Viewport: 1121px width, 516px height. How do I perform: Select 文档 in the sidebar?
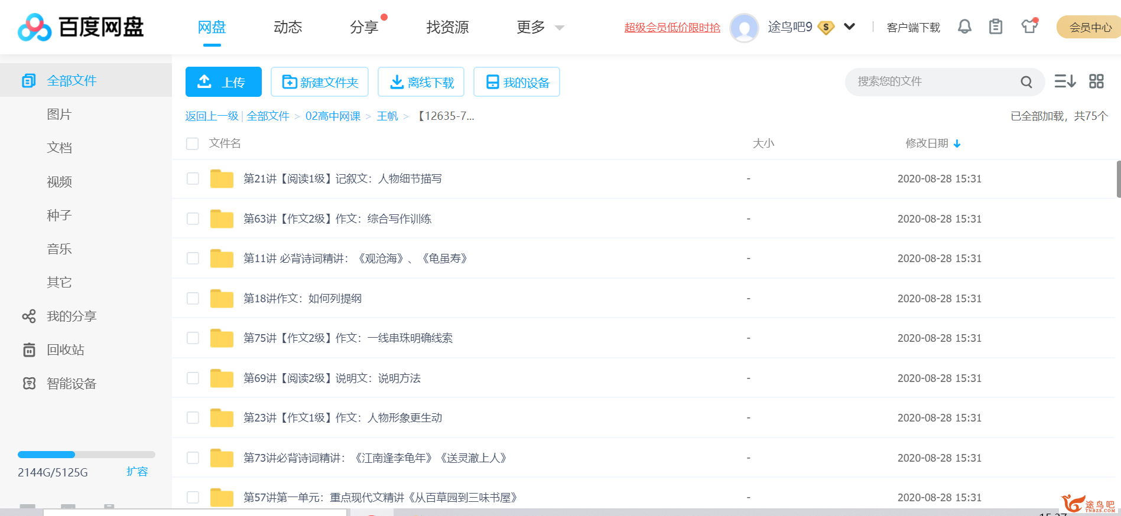click(59, 148)
